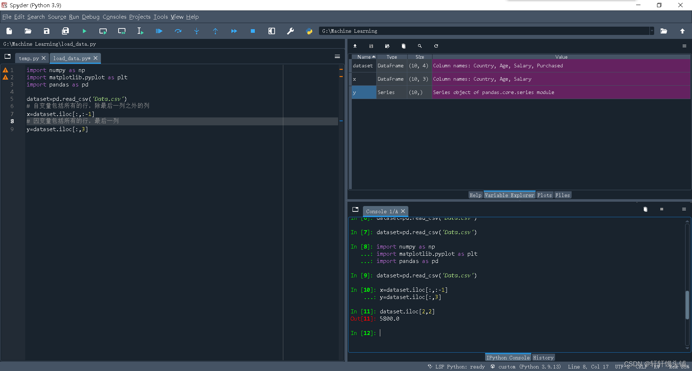Close the load_data.py tab

pos(96,58)
